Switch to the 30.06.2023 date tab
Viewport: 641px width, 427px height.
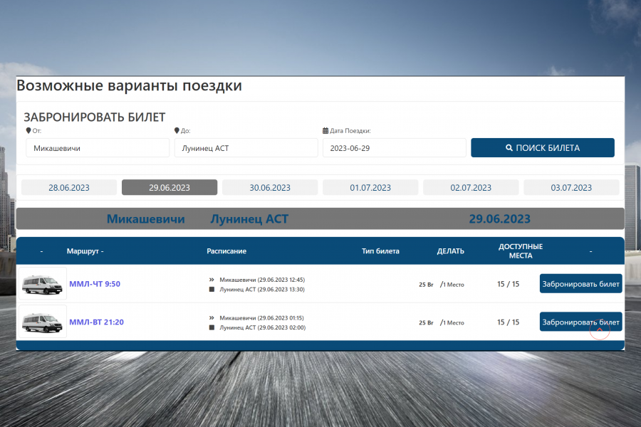[270, 188]
